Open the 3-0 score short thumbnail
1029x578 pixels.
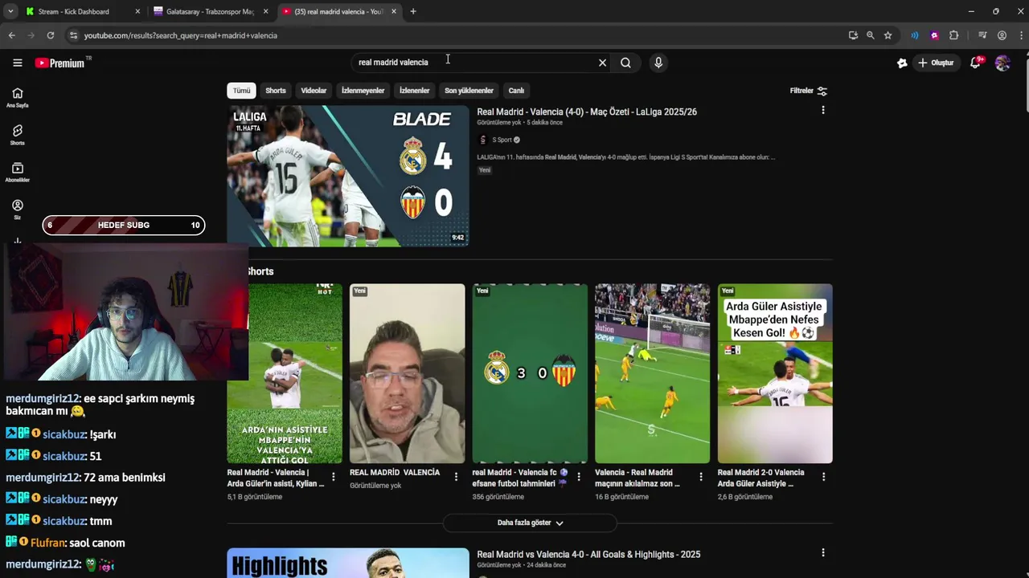pyautogui.click(x=530, y=373)
